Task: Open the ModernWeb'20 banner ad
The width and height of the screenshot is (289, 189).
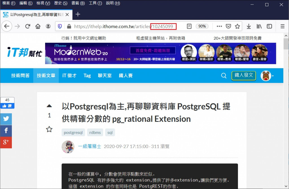Action: [161, 53]
